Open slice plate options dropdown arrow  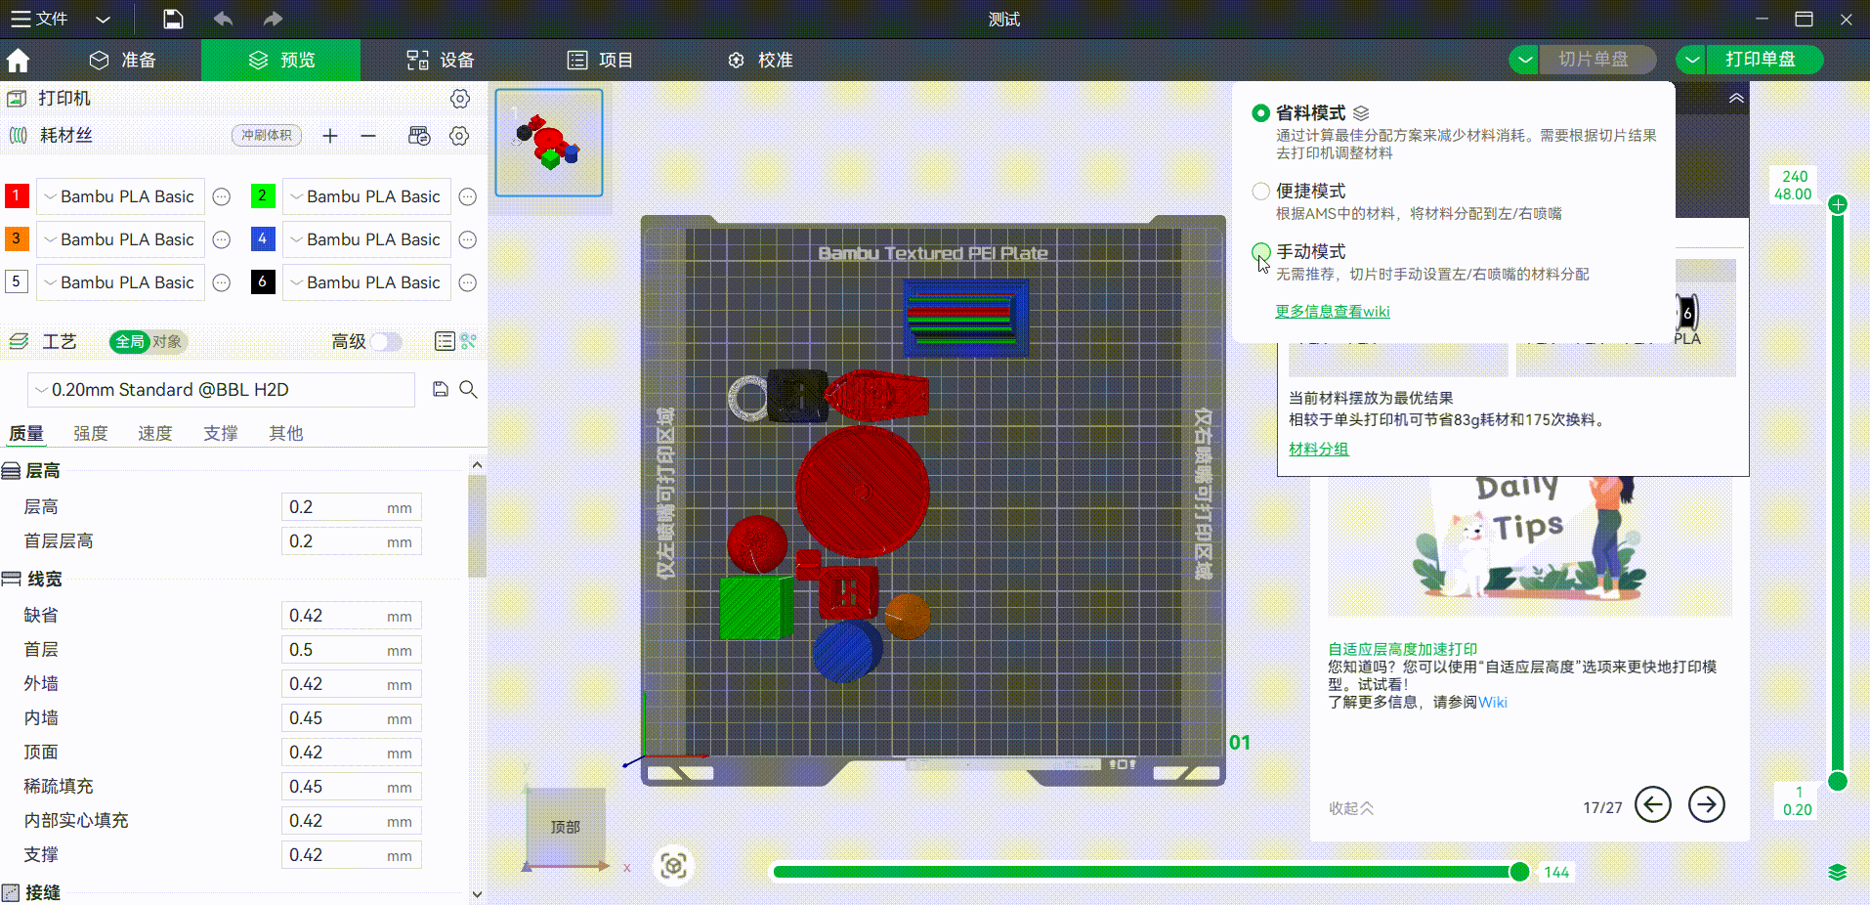[1523, 60]
